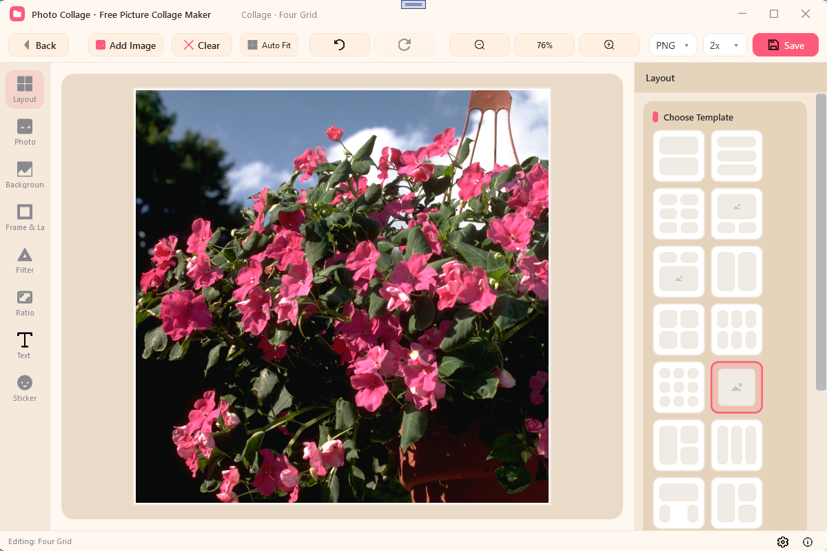Open settings gear in status bar
The image size is (827, 551).
tap(783, 542)
